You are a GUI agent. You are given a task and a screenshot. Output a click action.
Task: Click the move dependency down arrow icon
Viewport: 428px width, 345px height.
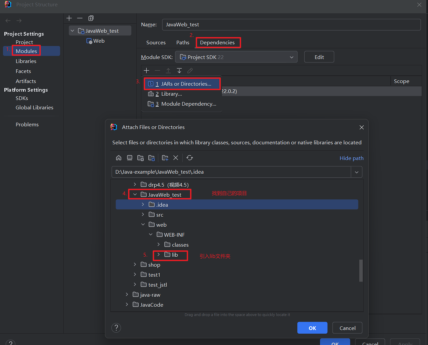(179, 70)
